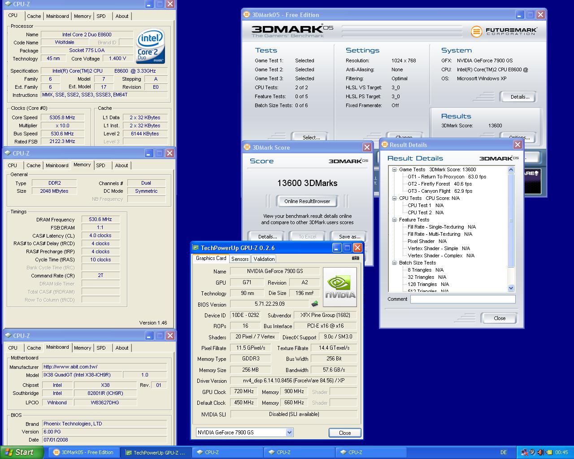Click the Futuremark Corporation logo
This screenshot has height=459, width=574.
504,31
